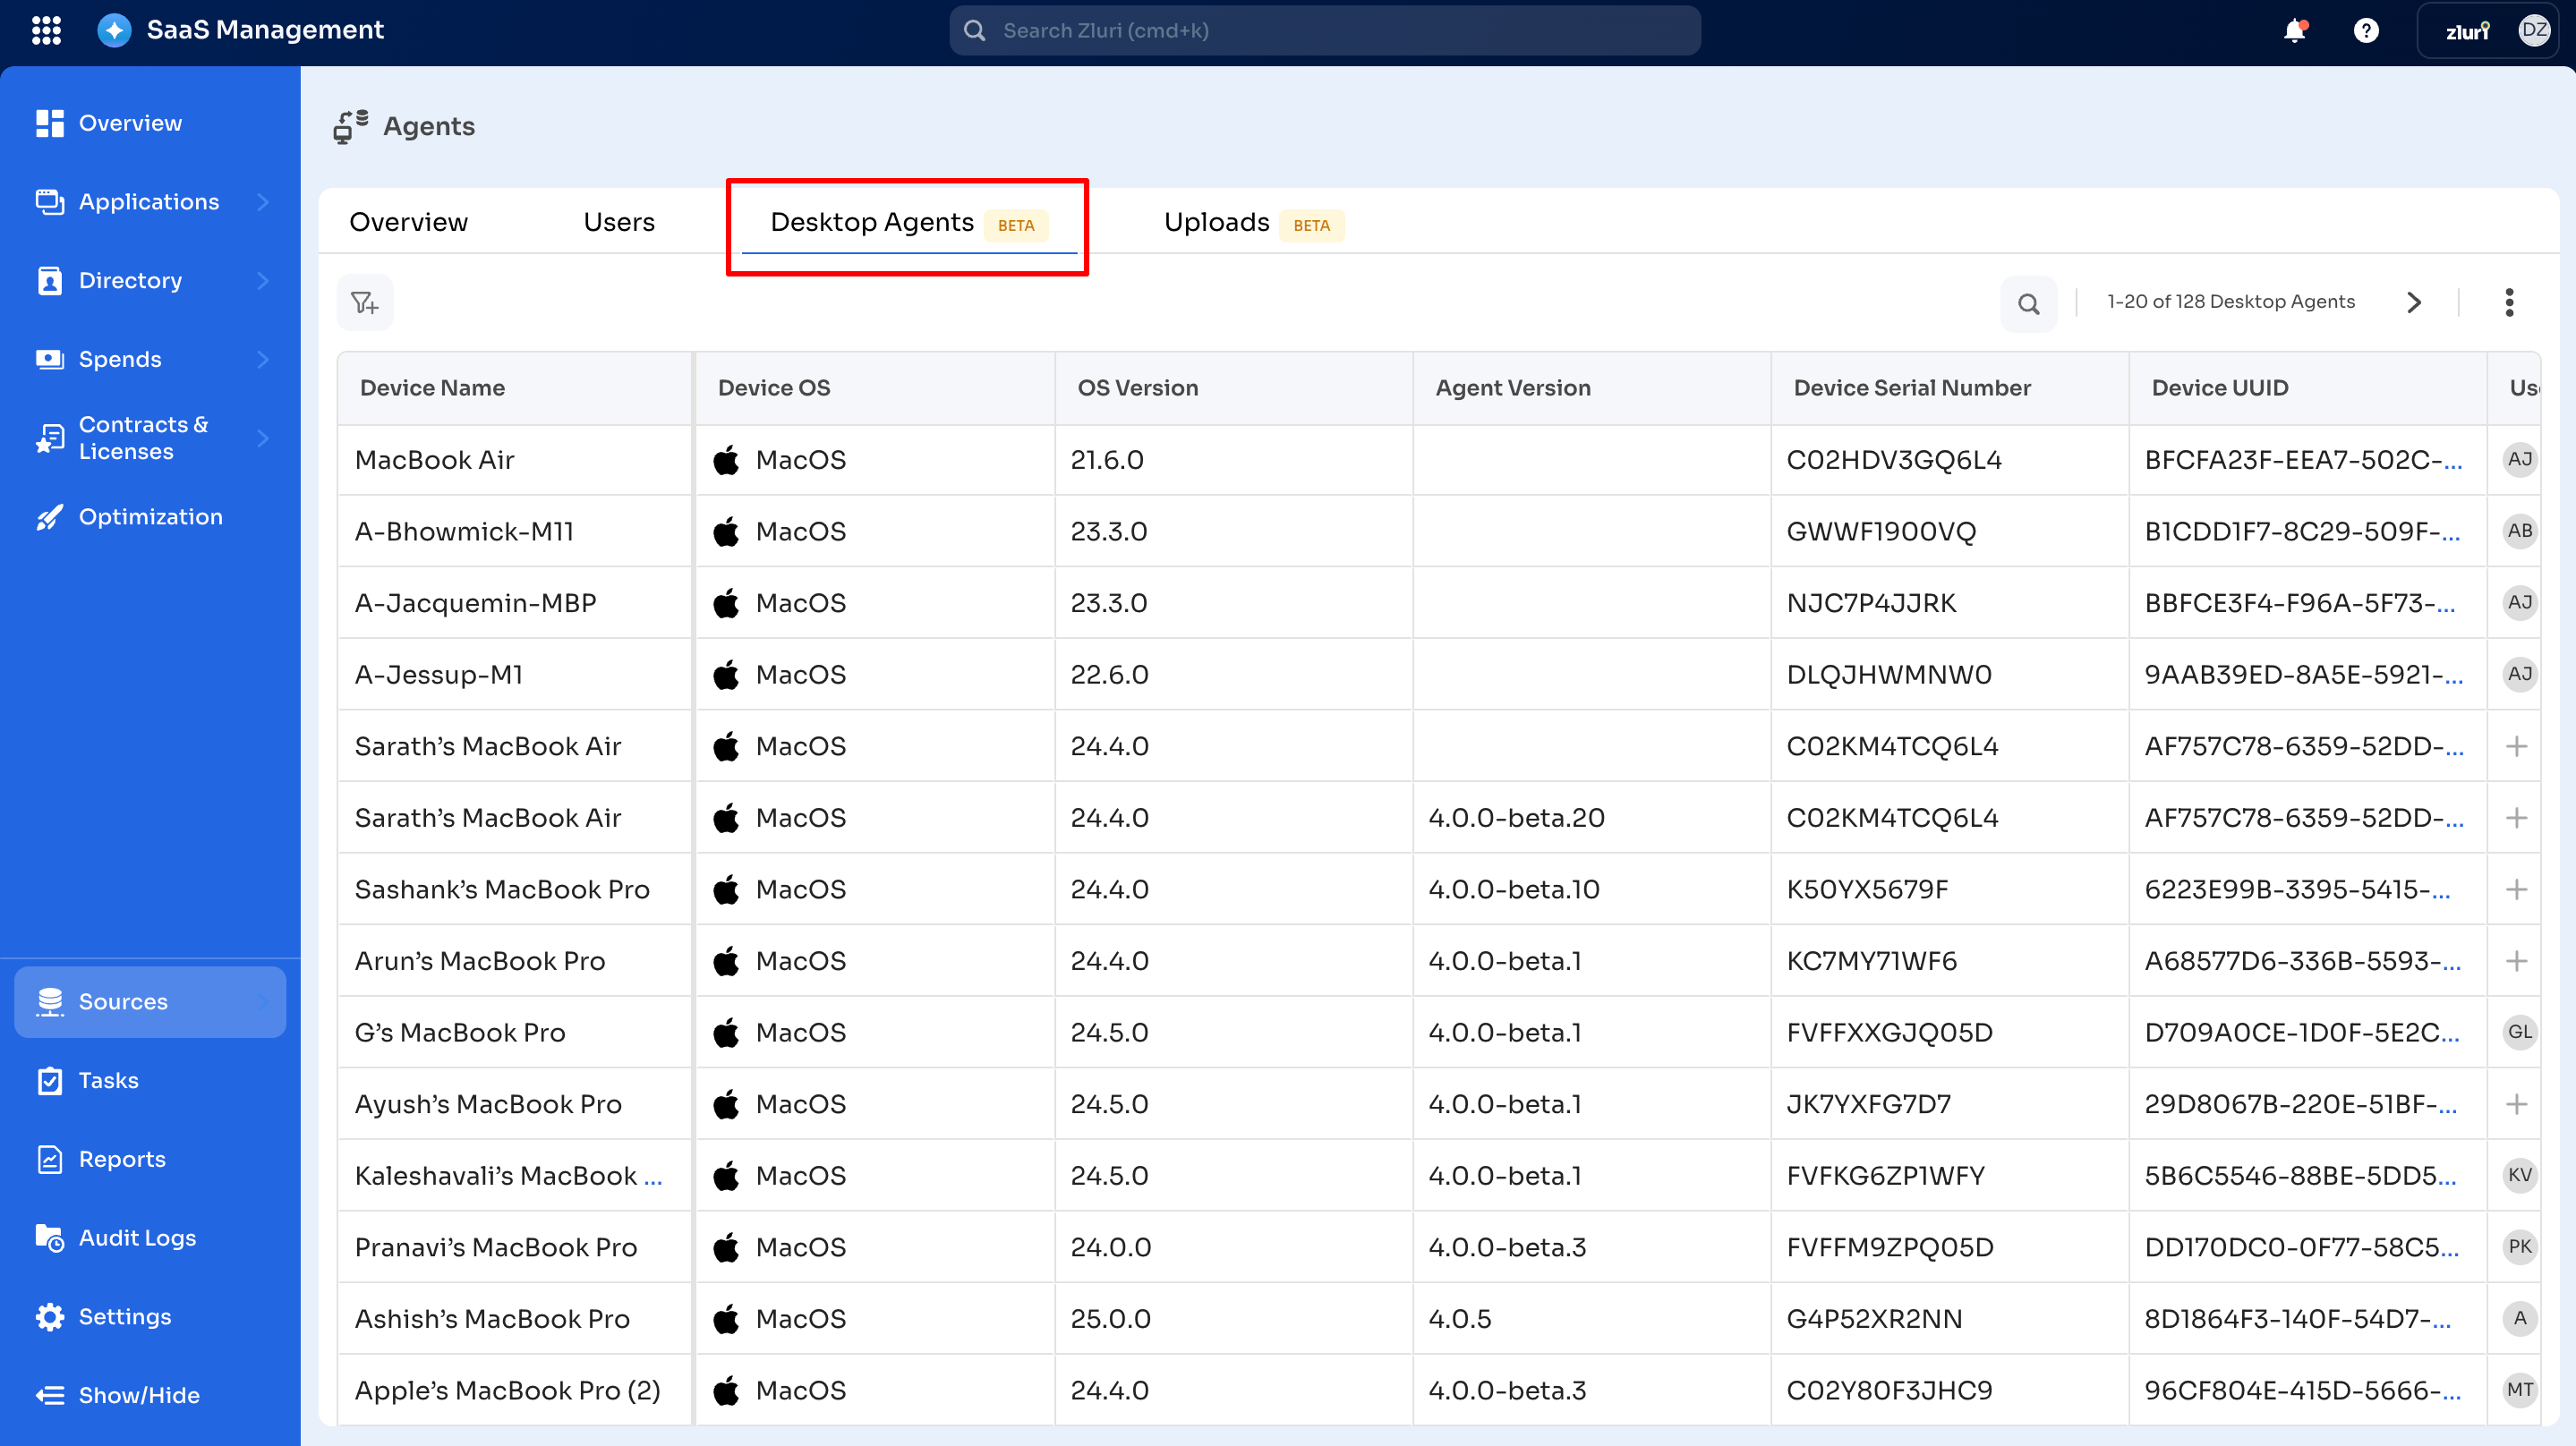Switch to the Users tab

pos(619,222)
